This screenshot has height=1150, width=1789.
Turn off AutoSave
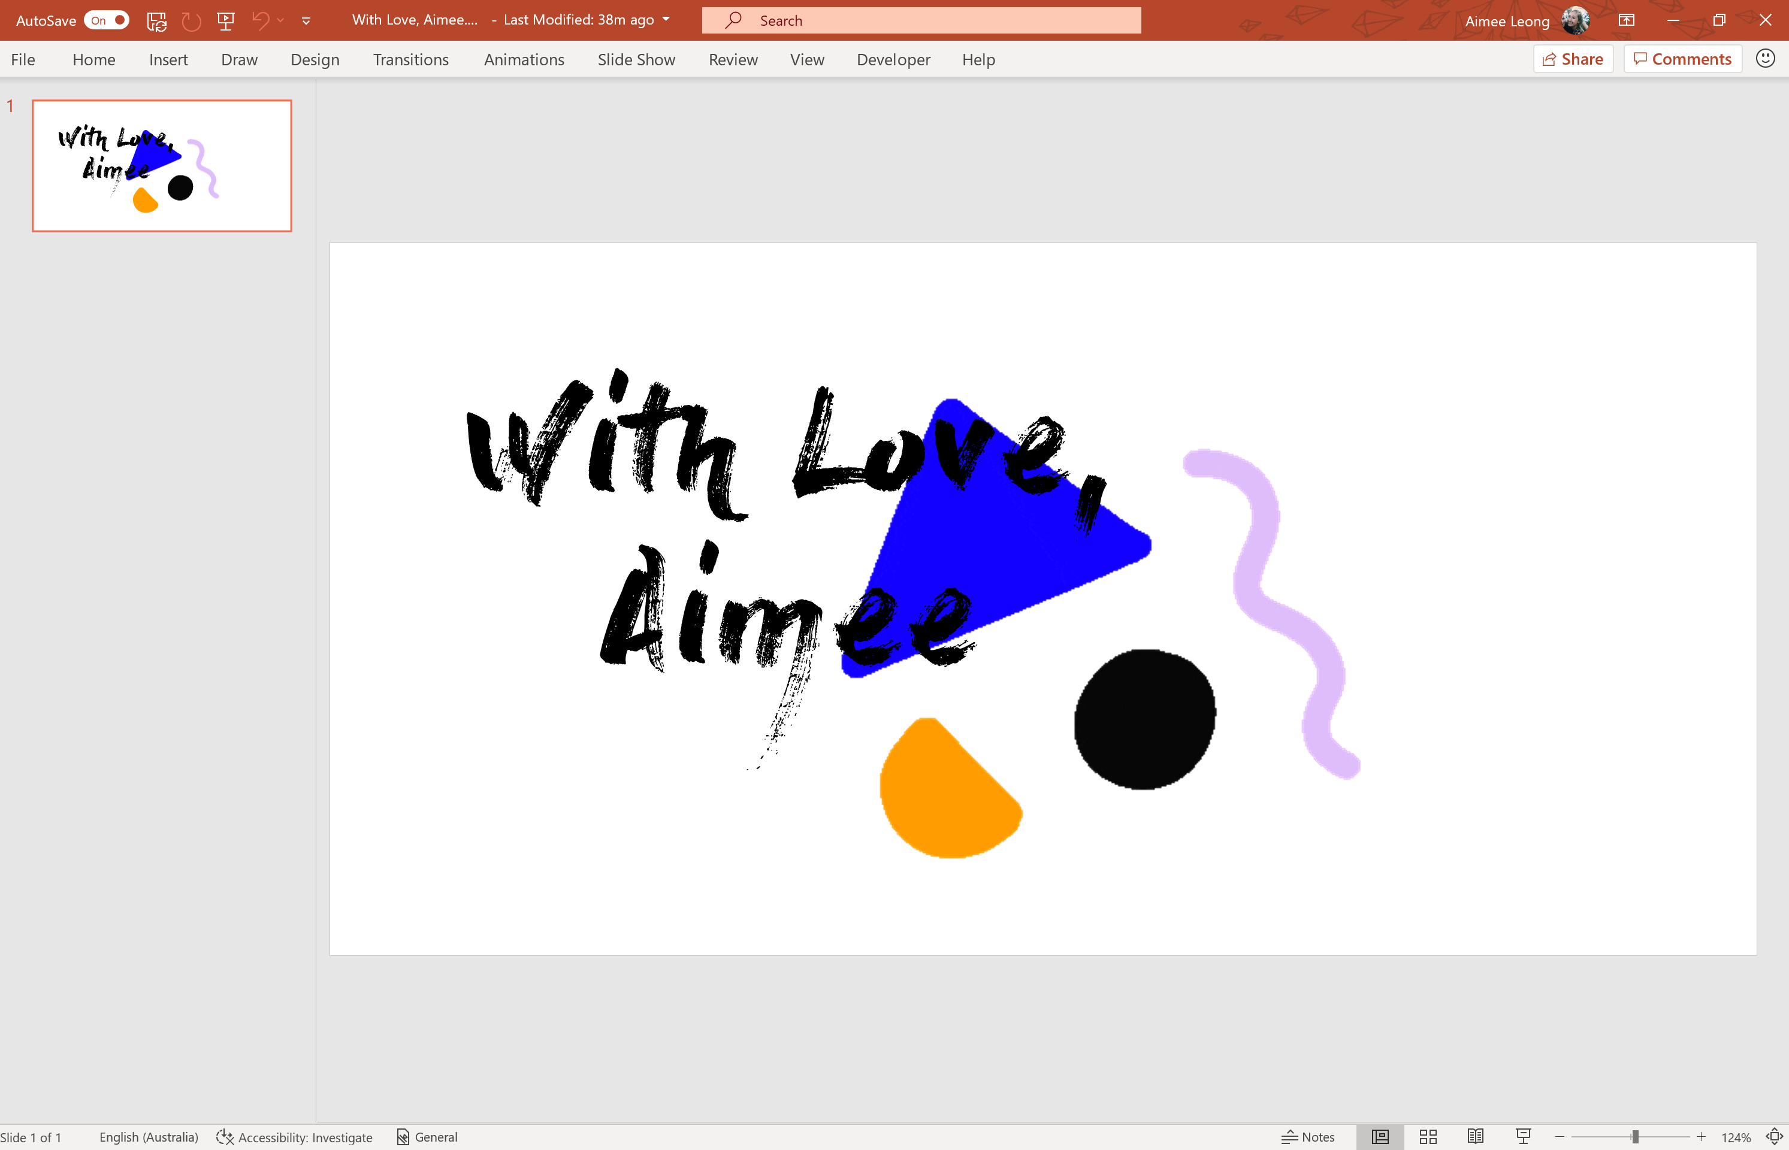(x=107, y=20)
